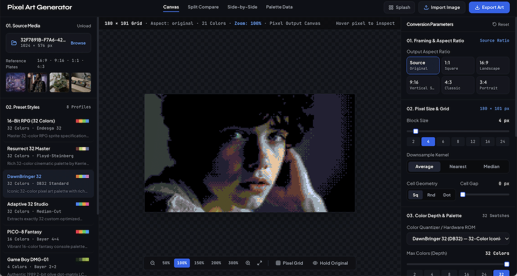Select 16:9 Landscape aspect ratio
517x276 pixels.
click(493, 66)
